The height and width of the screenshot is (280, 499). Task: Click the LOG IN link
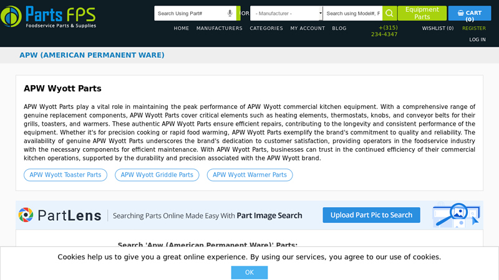[477, 40]
